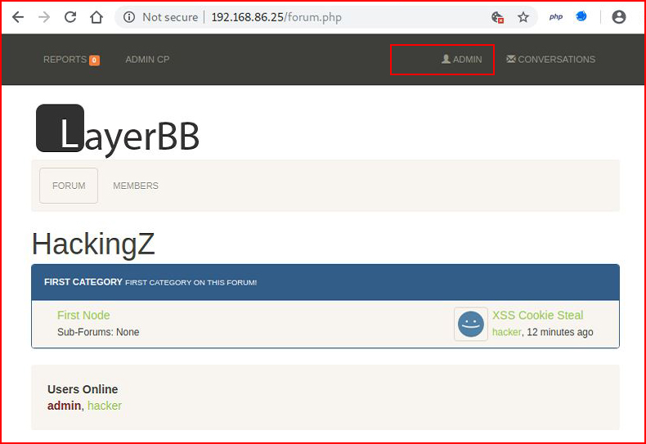Viewport: 646px width, 444px height.
Task: Click the Users Online heading
Action: click(83, 389)
